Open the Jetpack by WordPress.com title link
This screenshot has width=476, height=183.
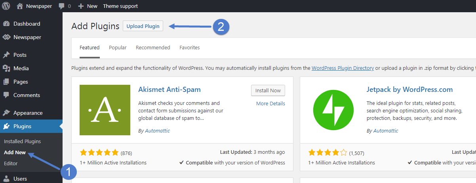pos(409,90)
